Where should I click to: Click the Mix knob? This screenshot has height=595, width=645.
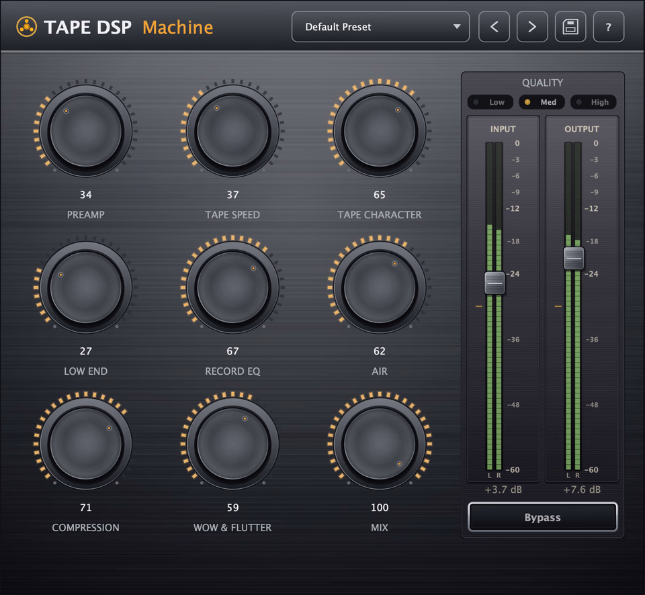pos(379,444)
